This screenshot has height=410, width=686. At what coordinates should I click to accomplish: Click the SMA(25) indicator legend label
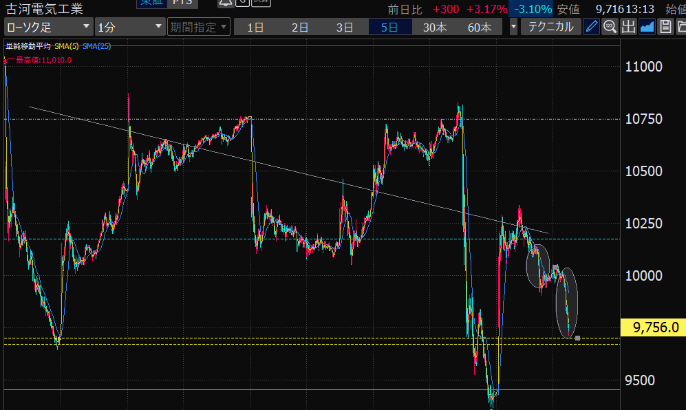coord(96,46)
